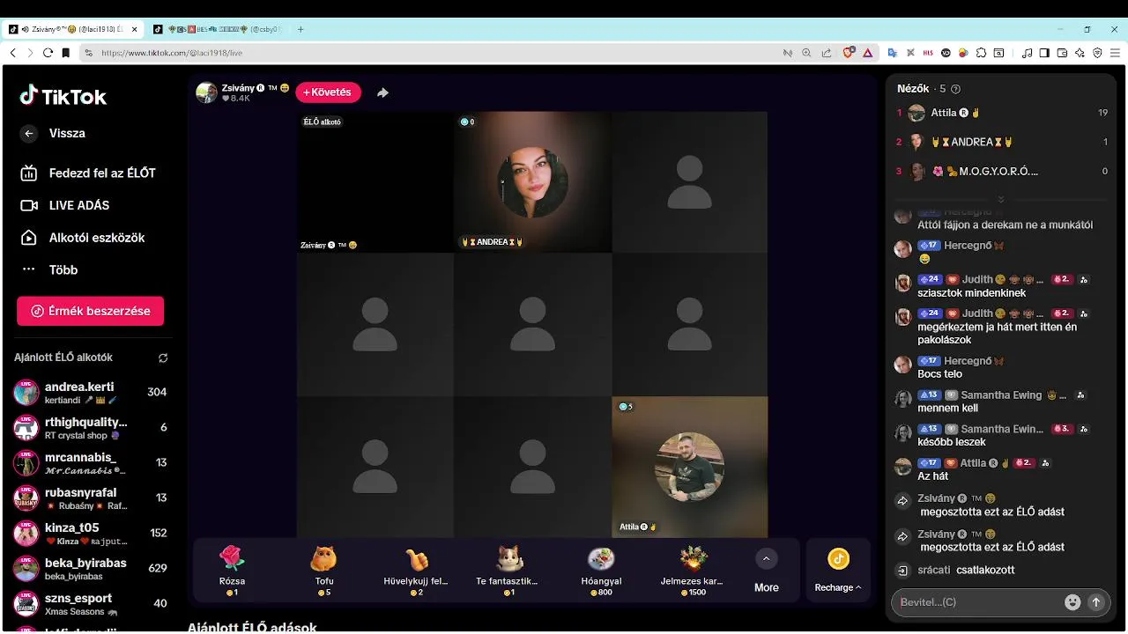Click the Nézők info question icon
The image size is (1128, 634).
(956, 89)
